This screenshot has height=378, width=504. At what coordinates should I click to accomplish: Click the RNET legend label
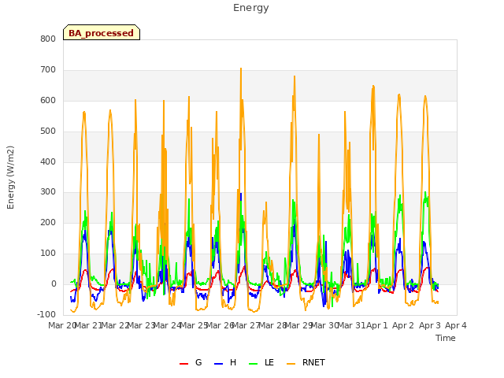313,362
